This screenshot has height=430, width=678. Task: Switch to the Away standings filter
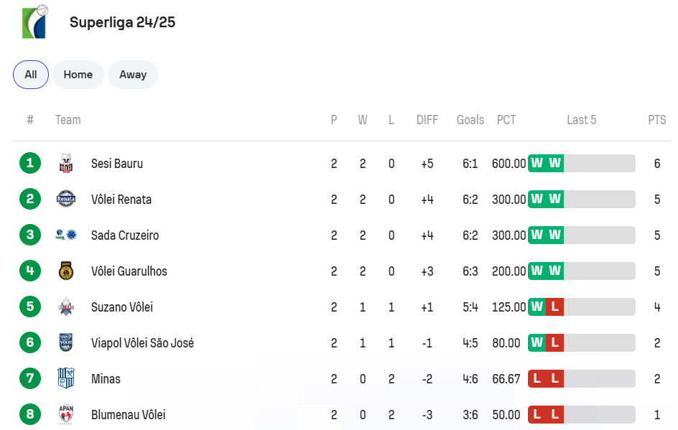coord(133,75)
